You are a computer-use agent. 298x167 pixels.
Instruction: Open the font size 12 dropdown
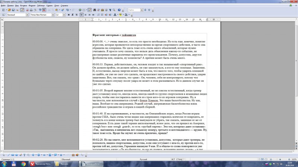coord(64,15)
